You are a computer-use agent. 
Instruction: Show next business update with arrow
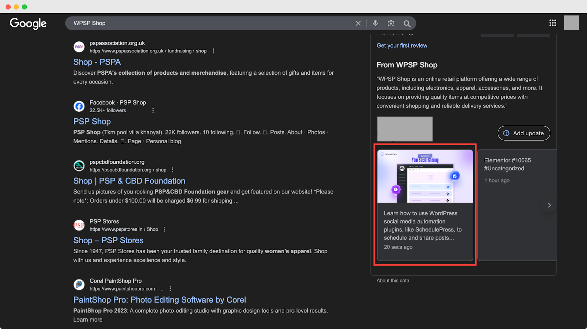[549, 205]
